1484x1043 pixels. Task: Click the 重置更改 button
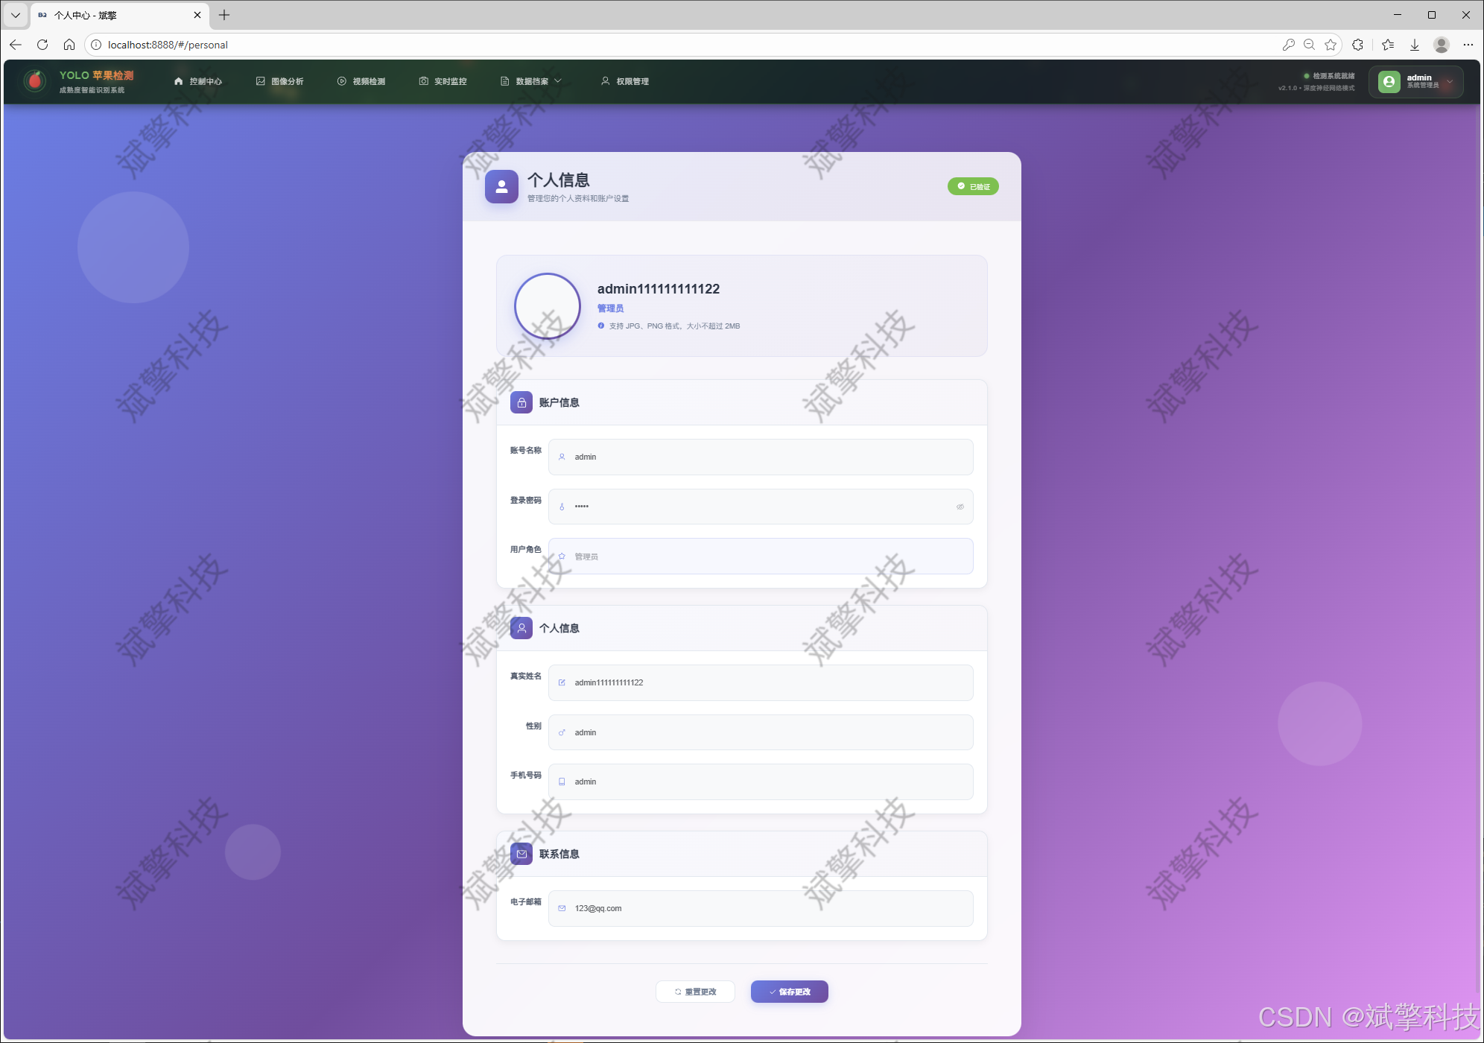(x=695, y=992)
